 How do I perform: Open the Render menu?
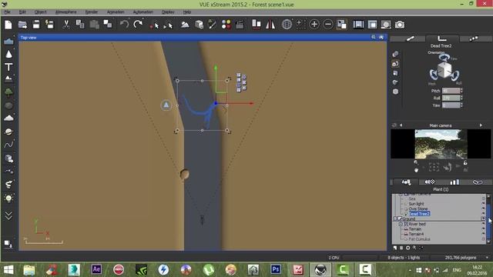point(92,12)
